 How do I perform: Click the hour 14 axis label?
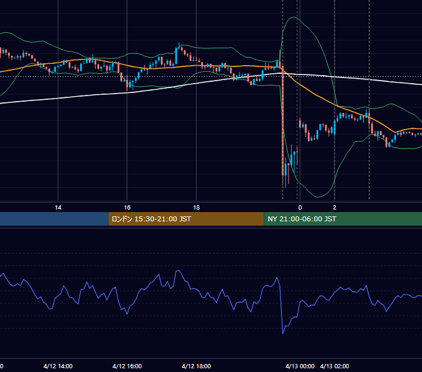pyautogui.click(x=58, y=208)
